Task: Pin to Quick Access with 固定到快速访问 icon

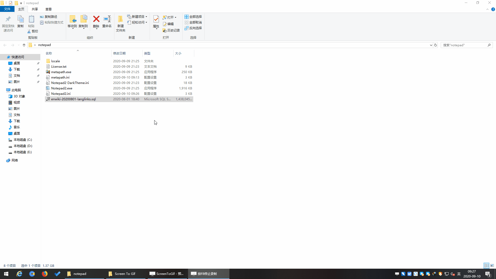Action: click(8, 23)
